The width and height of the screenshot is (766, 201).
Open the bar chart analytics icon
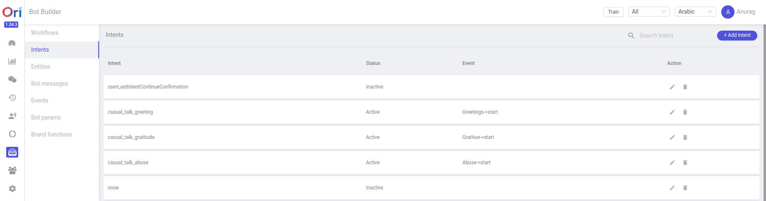point(12,61)
